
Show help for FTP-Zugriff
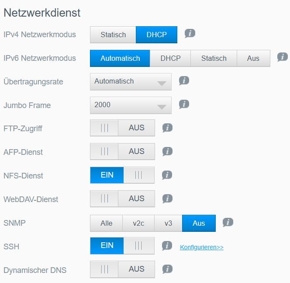pyautogui.click(x=167, y=128)
